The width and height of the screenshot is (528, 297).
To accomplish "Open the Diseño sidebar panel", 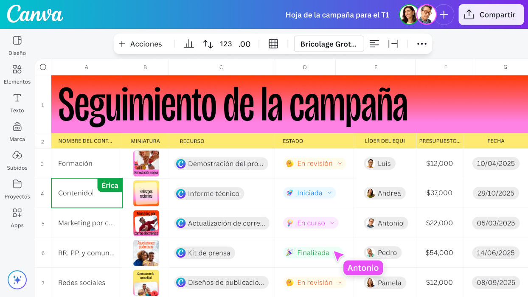I will (17, 46).
